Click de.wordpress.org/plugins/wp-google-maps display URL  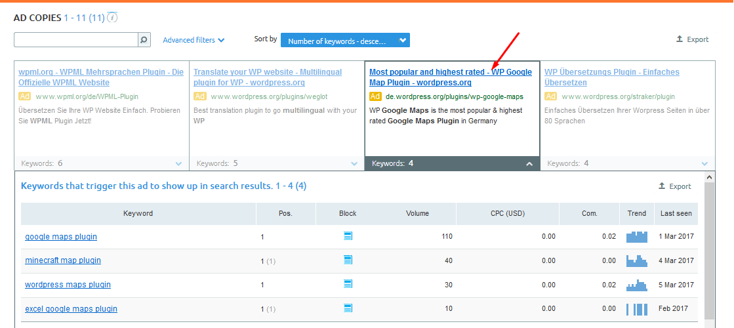click(455, 97)
